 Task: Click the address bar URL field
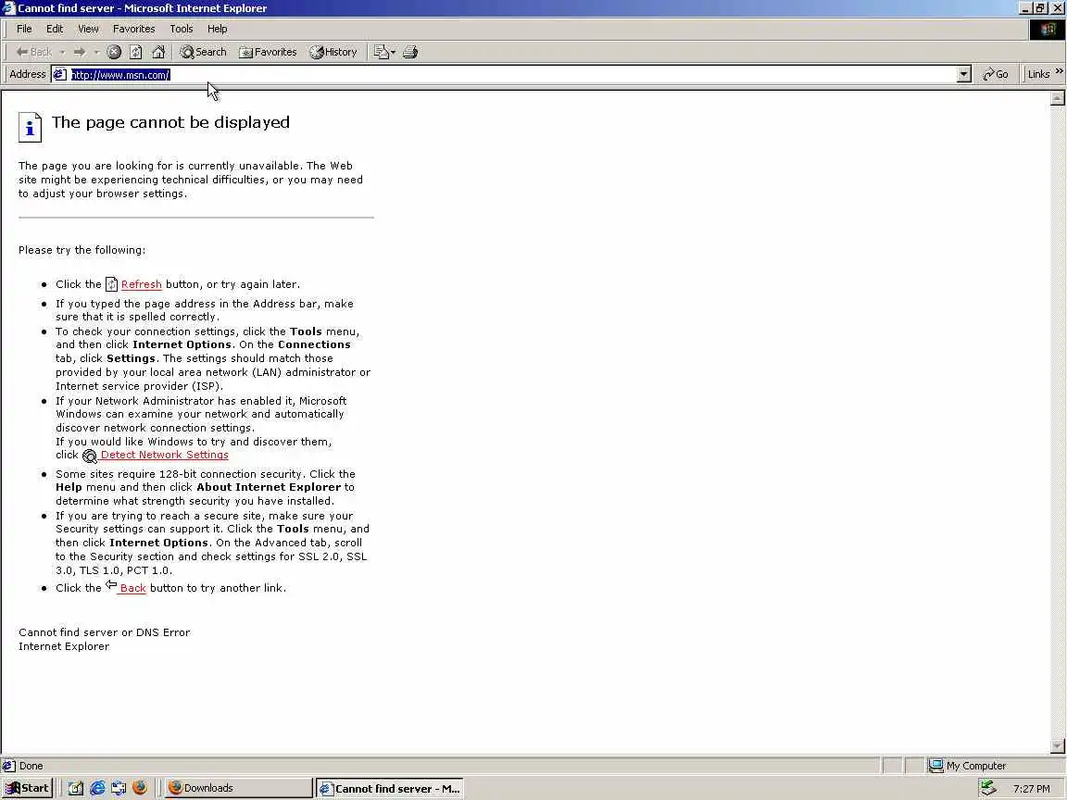[512, 74]
